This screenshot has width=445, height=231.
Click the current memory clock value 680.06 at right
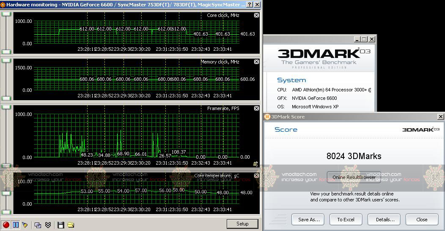click(x=247, y=79)
